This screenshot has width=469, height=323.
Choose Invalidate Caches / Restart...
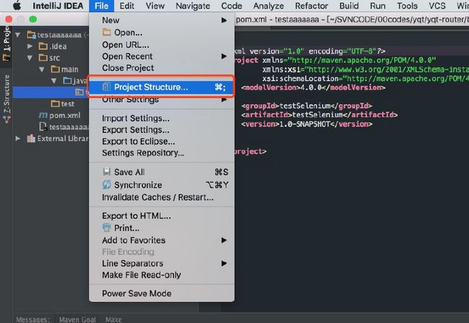(x=162, y=197)
